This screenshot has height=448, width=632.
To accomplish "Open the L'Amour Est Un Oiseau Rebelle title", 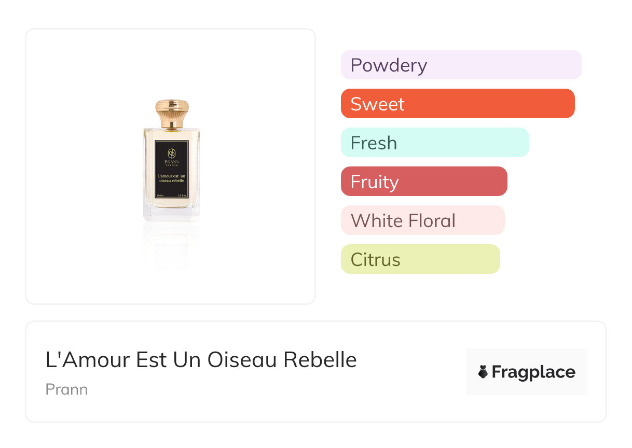I will point(201,360).
